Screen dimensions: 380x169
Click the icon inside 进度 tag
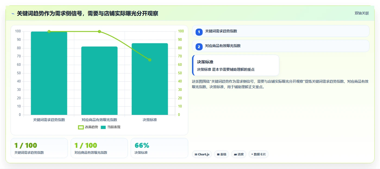click(x=235, y=155)
